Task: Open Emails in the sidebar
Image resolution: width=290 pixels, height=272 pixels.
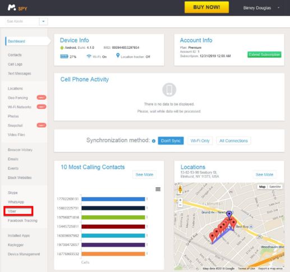Action: click(x=13, y=159)
